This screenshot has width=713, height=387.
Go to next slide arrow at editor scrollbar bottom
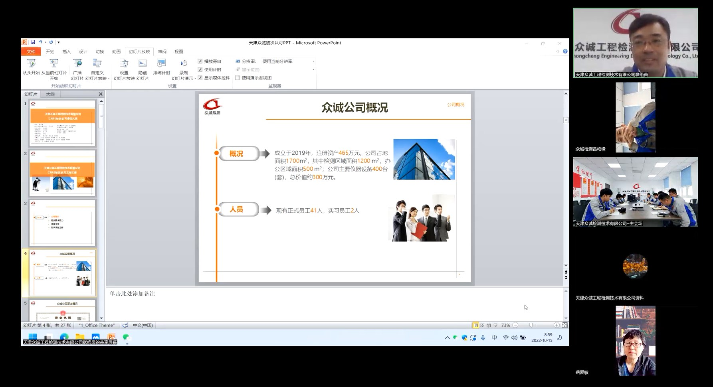click(566, 278)
